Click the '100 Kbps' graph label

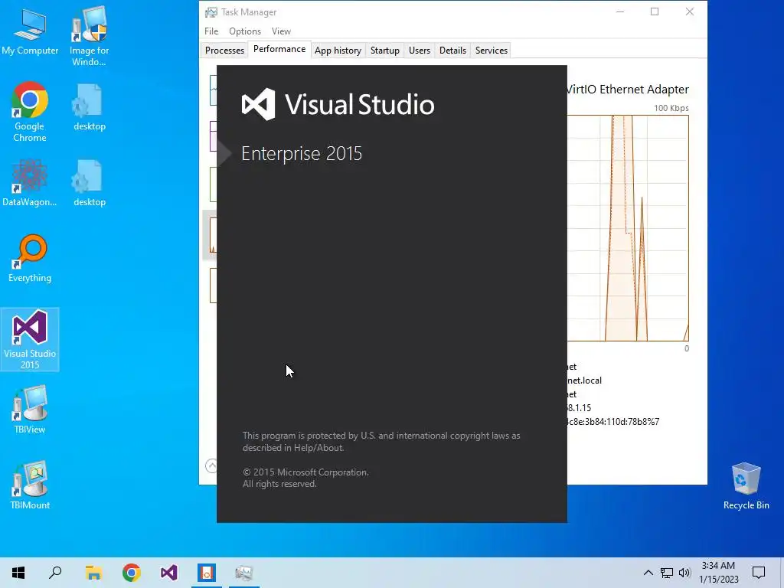(671, 108)
